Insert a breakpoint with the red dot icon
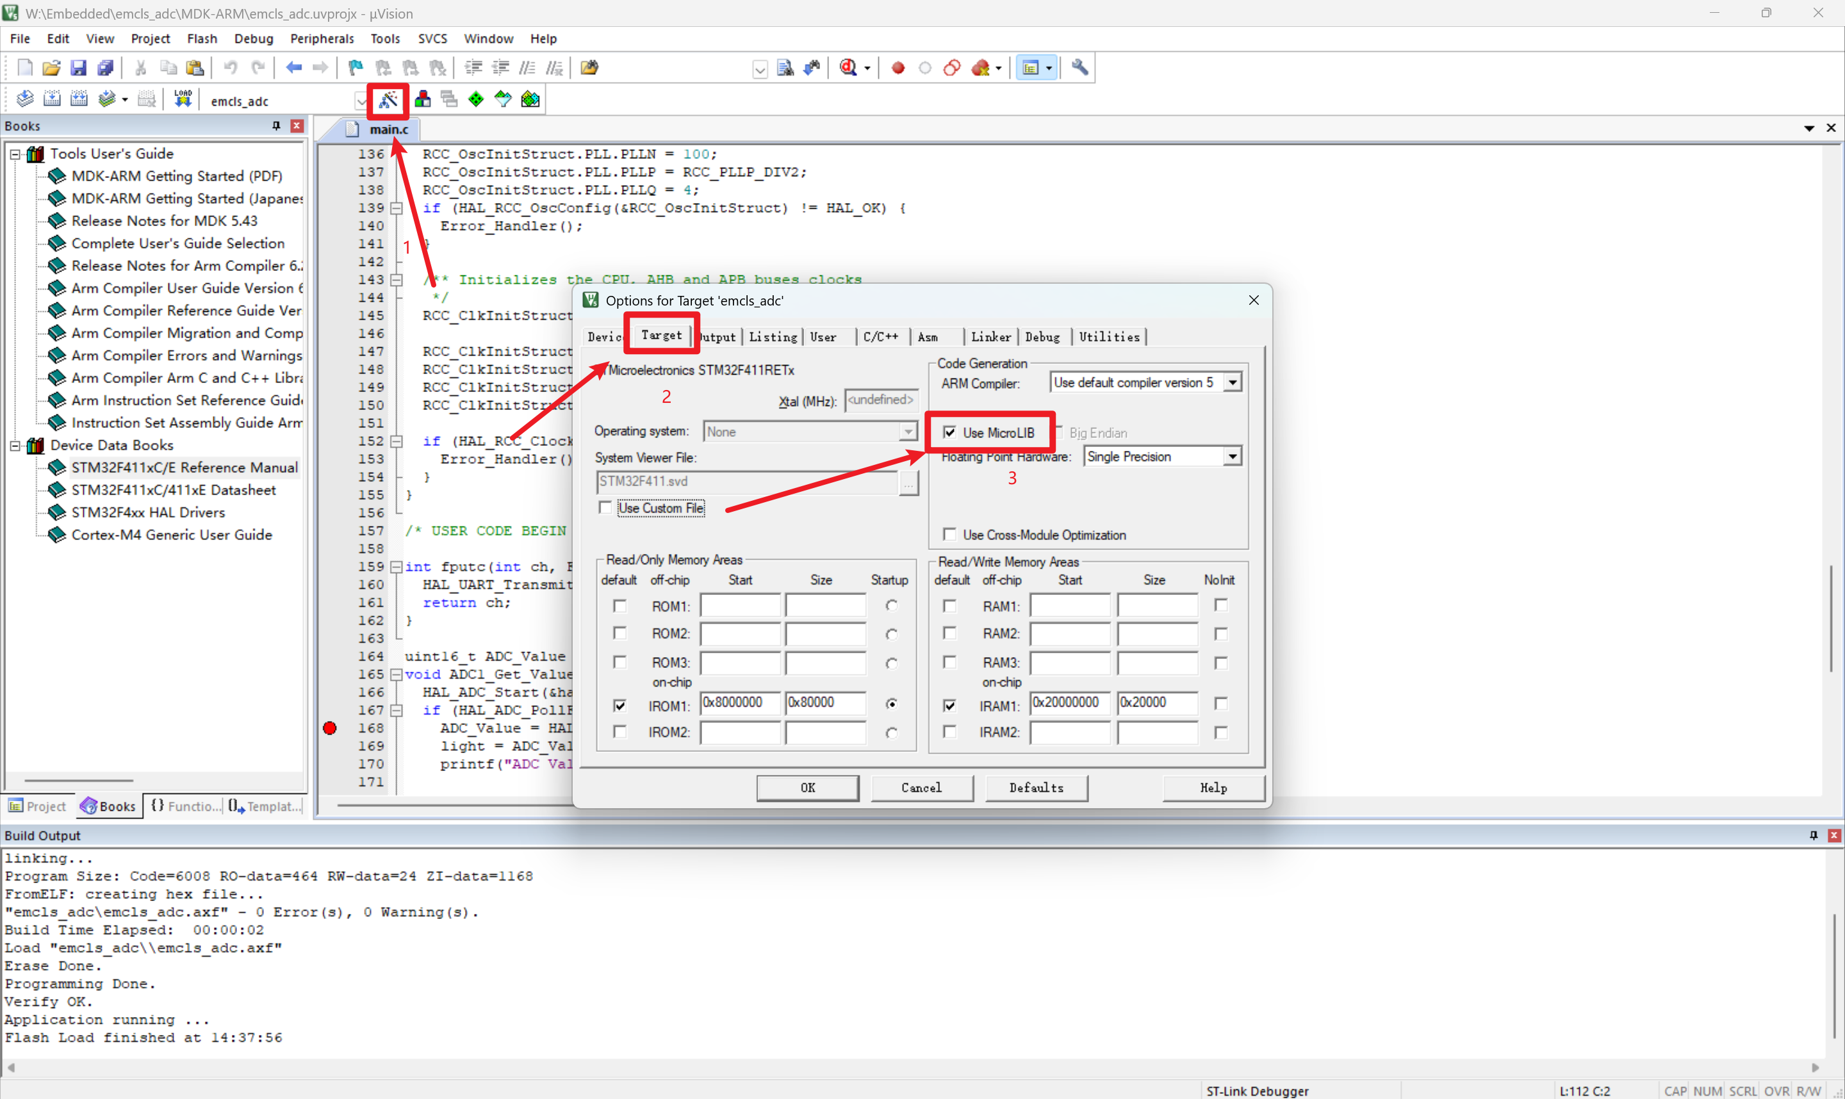Image resolution: width=1845 pixels, height=1099 pixels. tap(898, 68)
